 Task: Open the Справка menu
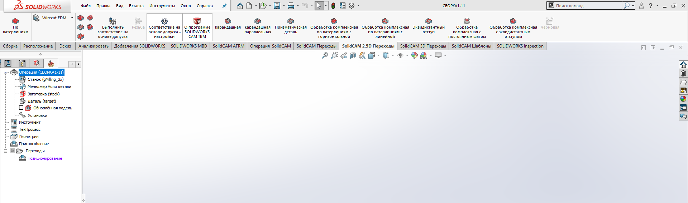tap(205, 6)
